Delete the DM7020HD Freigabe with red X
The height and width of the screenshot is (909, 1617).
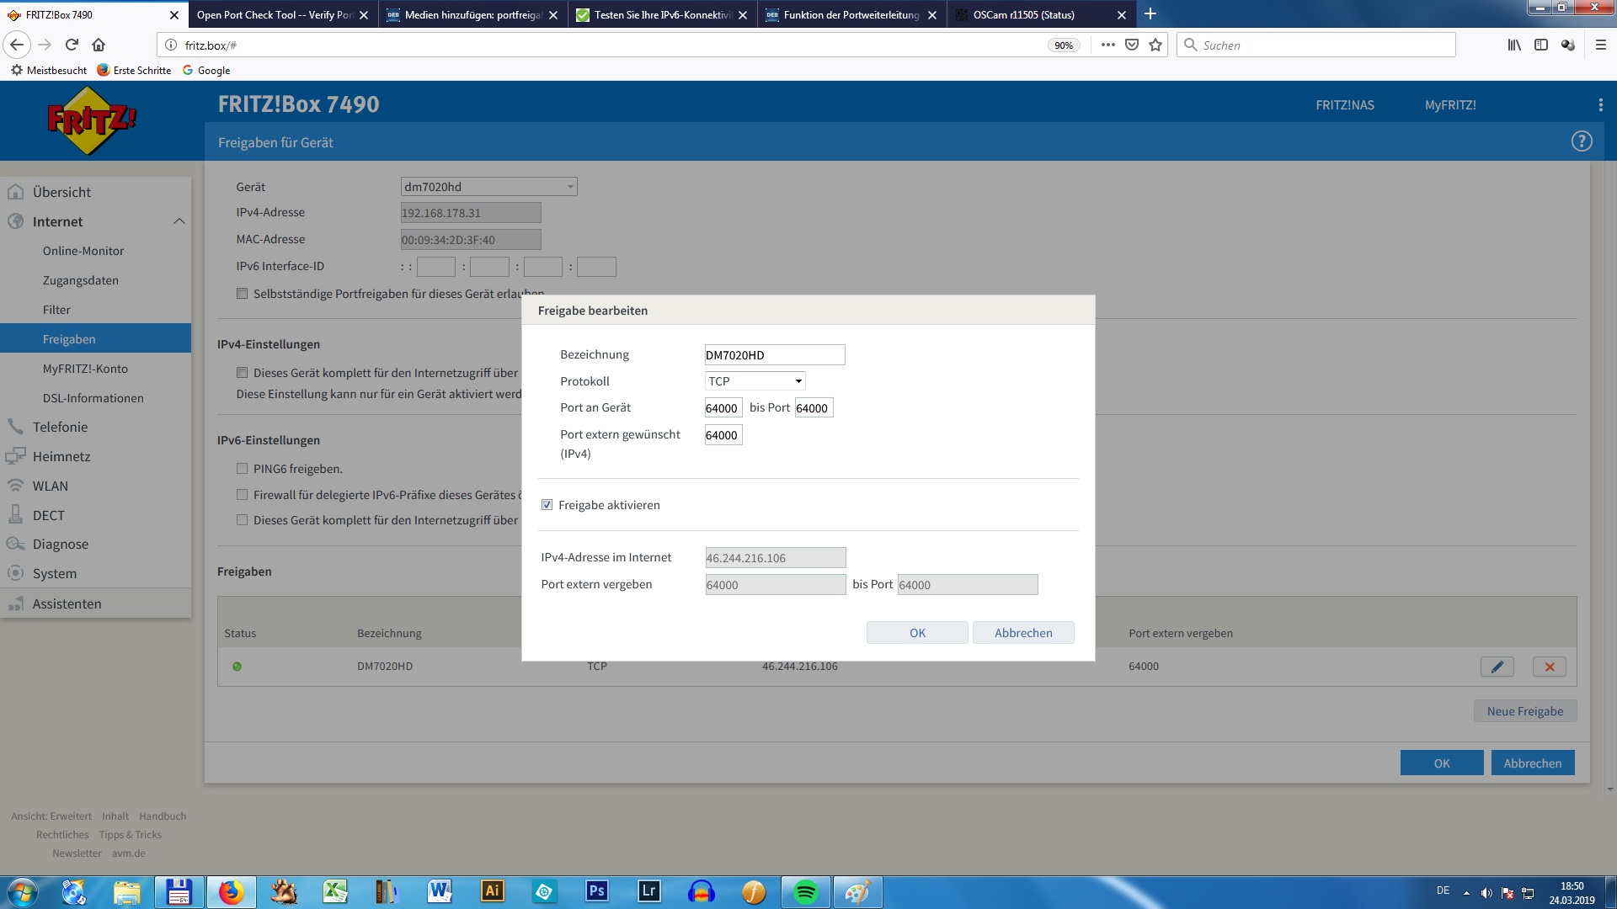[1549, 667]
